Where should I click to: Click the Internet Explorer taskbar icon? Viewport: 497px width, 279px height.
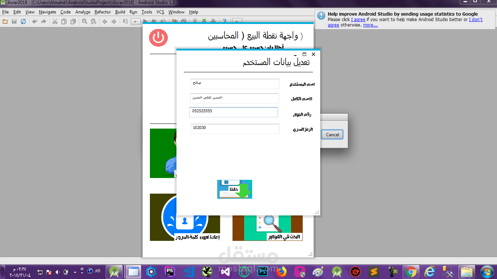[430, 271]
